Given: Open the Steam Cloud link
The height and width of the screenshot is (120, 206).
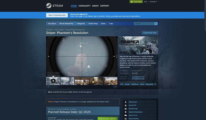Looking at the screenshot, I should click(x=133, y=115).
